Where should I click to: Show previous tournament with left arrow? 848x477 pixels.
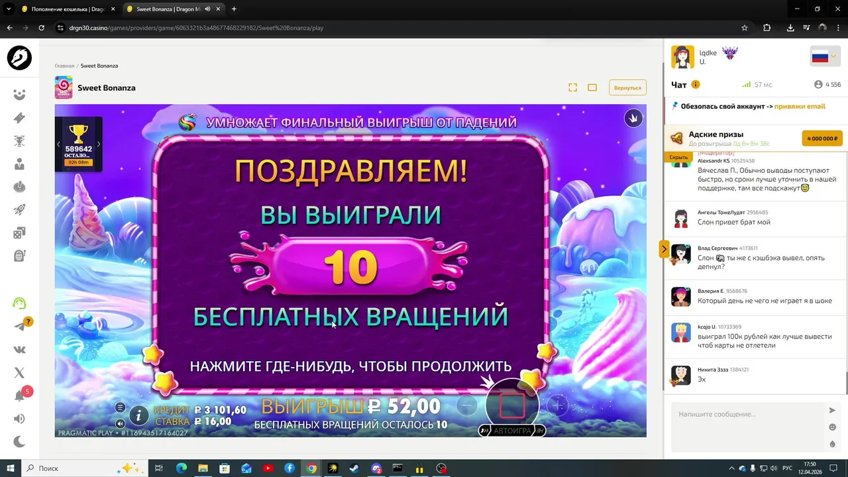pyautogui.click(x=58, y=144)
